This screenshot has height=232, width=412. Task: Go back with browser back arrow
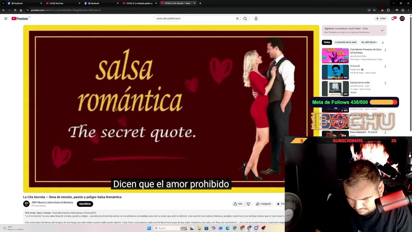4,10
